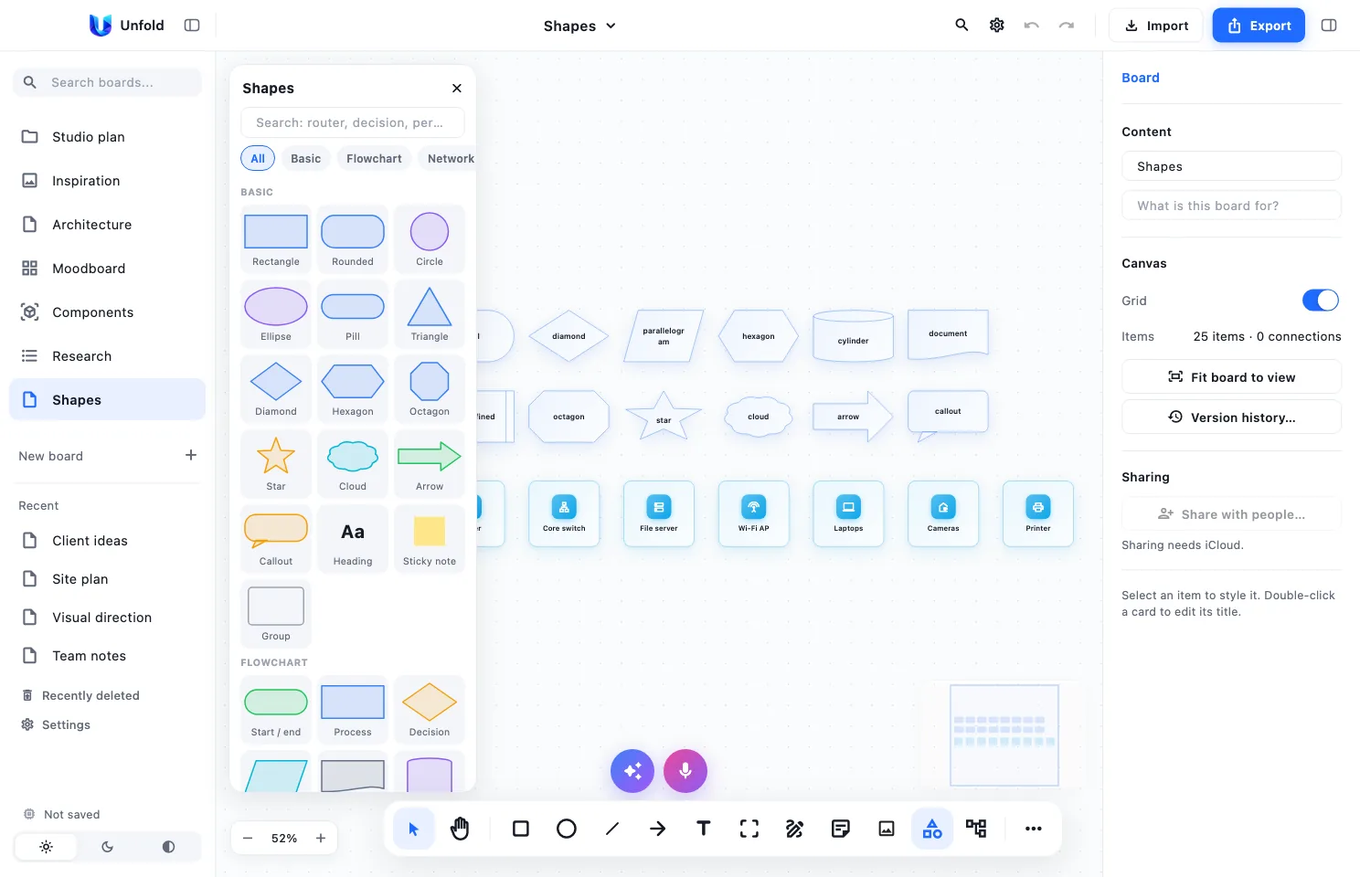Open Version history
The height and width of the screenshot is (877, 1360).
point(1231,417)
